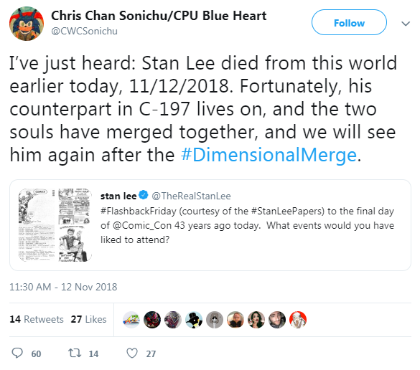Open the top hat penguin liker avatar
Screen dimensions: 420x370
tap(194, 319)
